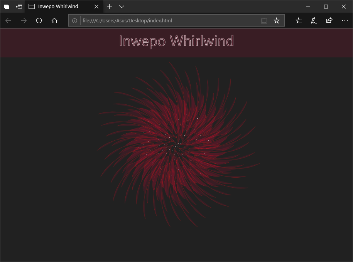
Task: Go back to previous page
Action: pos(8,21)
